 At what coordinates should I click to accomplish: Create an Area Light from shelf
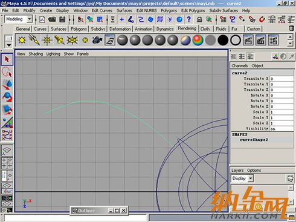[x=72, y=40]
